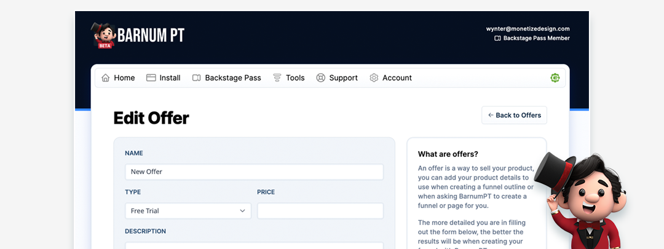Viewport: 664px width, 249px height.
Task: Click the Backstage Pass Member ticket icon
Action: click(x=497, y=38)
